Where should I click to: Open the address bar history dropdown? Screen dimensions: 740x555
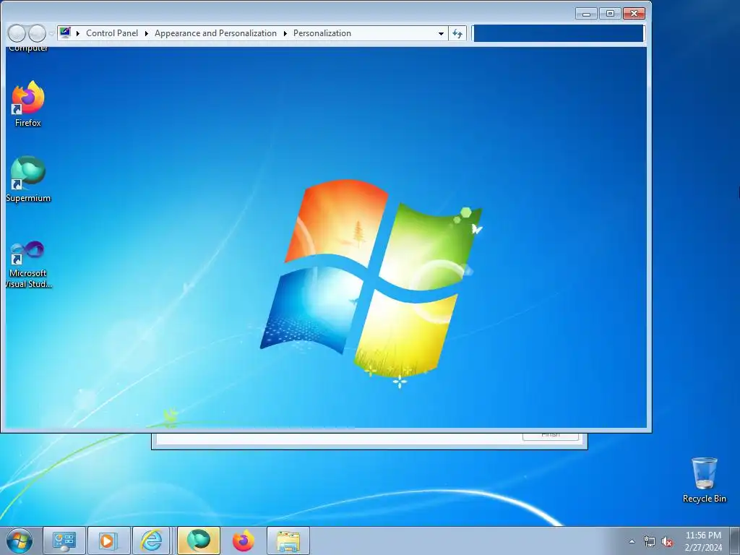[x=441, y=33]
